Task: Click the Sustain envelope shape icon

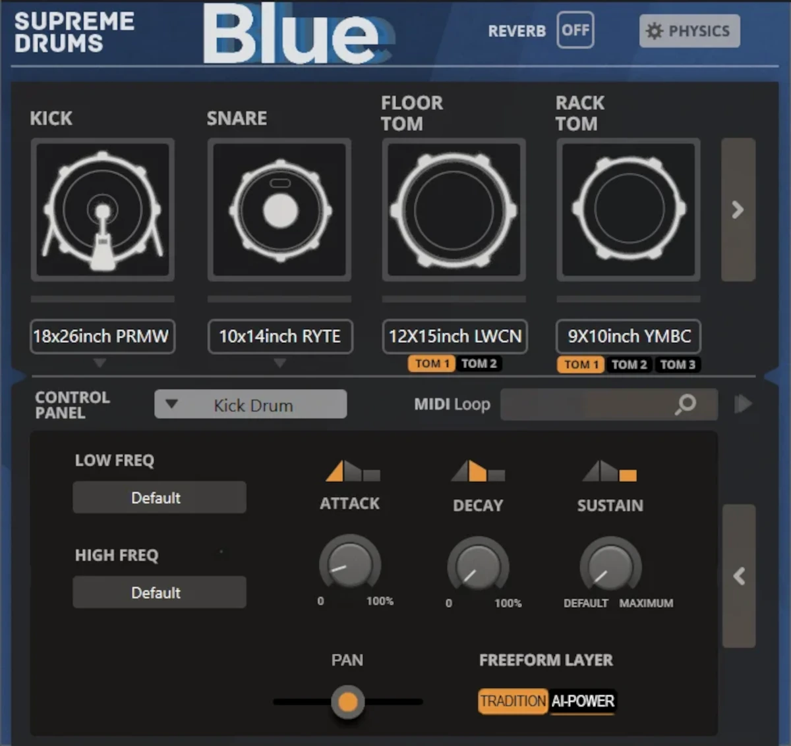Action: coord(610,471)
